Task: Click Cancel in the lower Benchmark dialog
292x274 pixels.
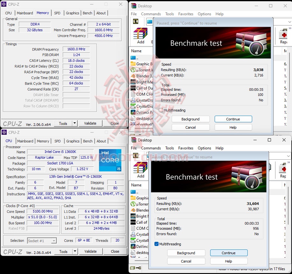Action: point(186,261)
